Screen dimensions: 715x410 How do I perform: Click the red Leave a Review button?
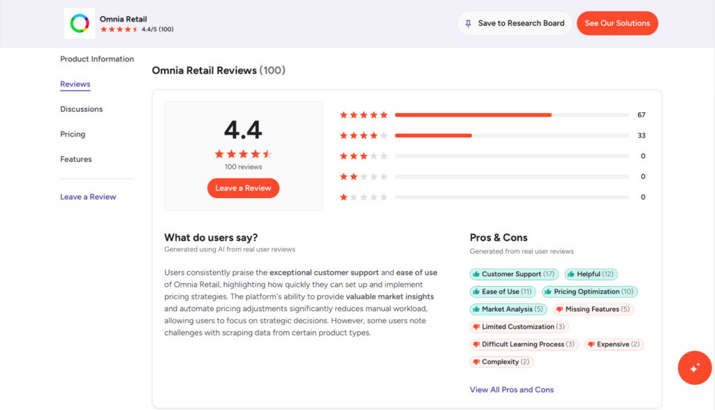pyautogui.click(x=243, y=188)
